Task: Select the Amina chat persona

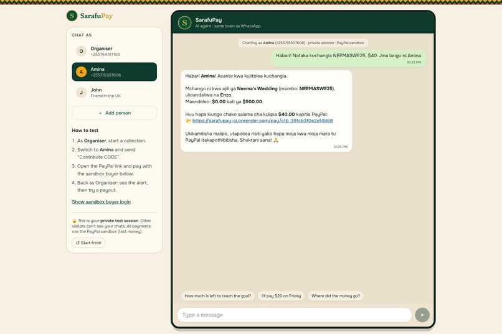Action: point(115,72)
